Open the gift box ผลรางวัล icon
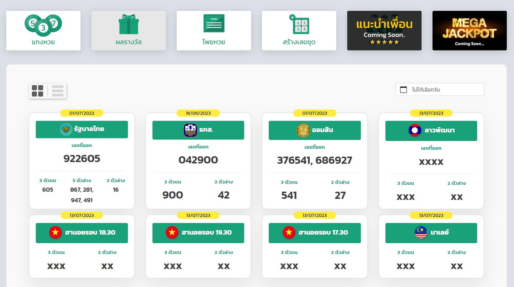 click(x=128, y=24)
